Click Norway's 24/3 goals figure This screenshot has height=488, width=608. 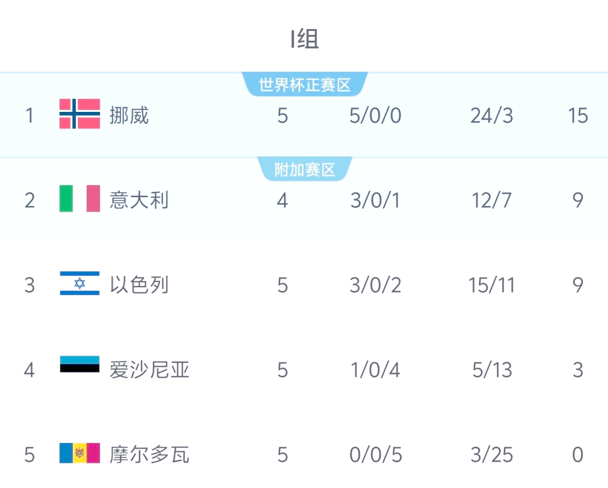491,115
